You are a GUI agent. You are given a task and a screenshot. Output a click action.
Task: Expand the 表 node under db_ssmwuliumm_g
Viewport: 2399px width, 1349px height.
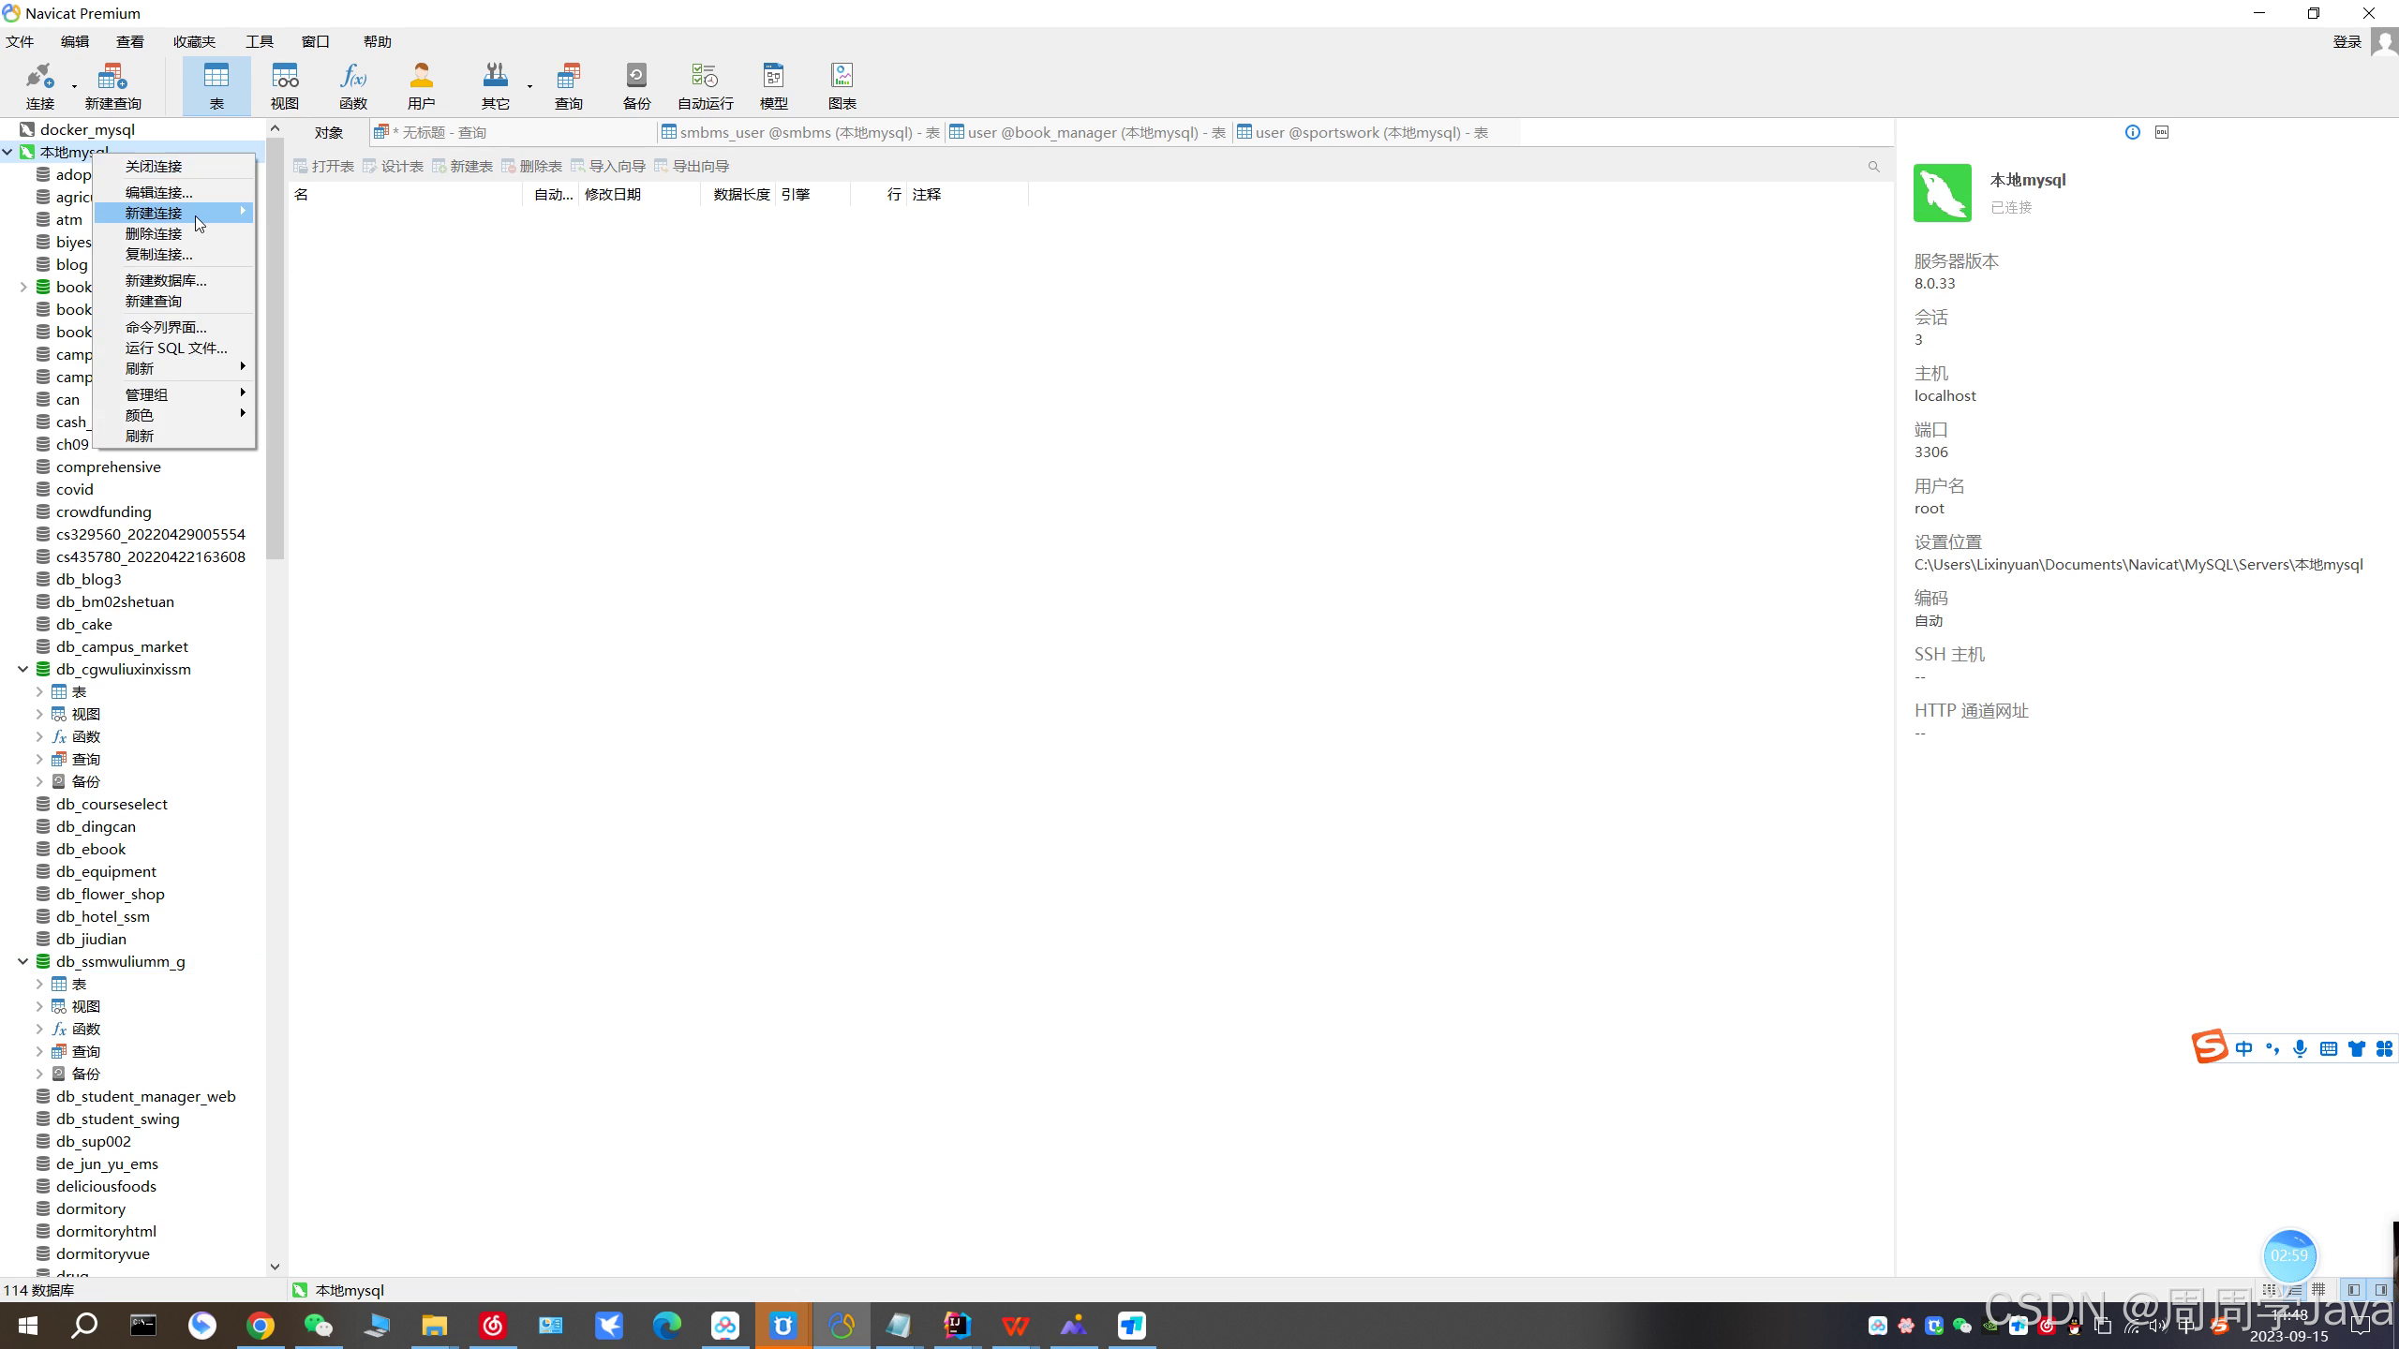click(x=39, y=984)
